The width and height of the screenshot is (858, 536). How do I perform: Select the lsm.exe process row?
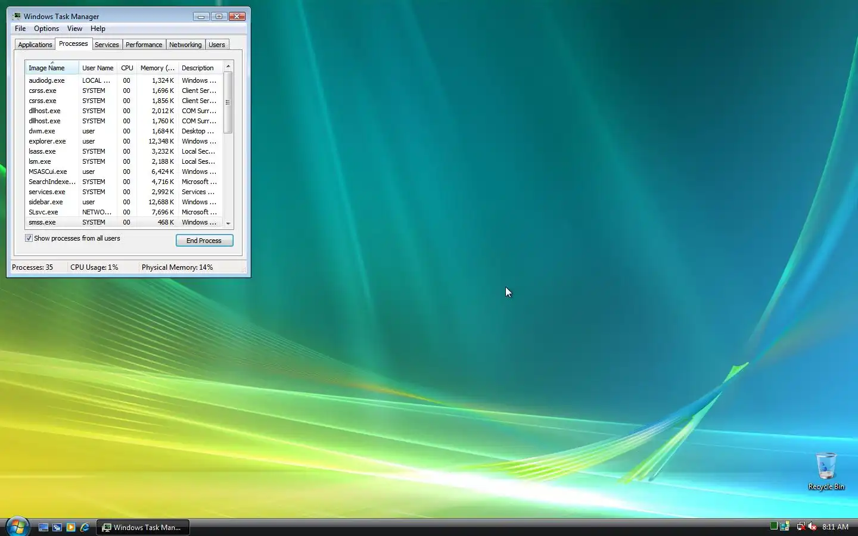tap(124, 161)
